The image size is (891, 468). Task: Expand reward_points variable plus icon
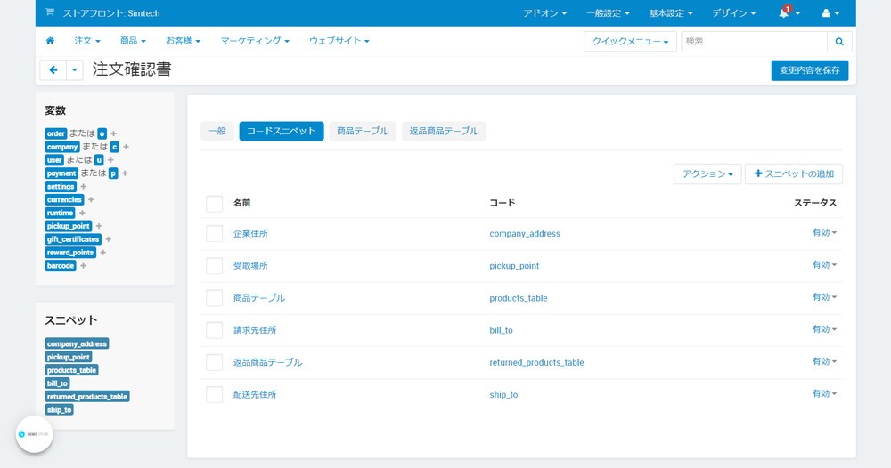[102, 253]
